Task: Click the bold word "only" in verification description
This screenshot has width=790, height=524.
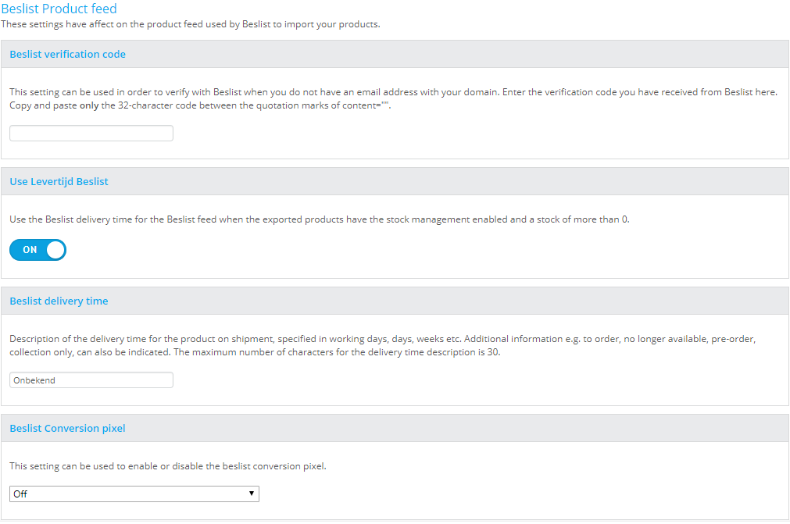Action: tap(89, 105)
